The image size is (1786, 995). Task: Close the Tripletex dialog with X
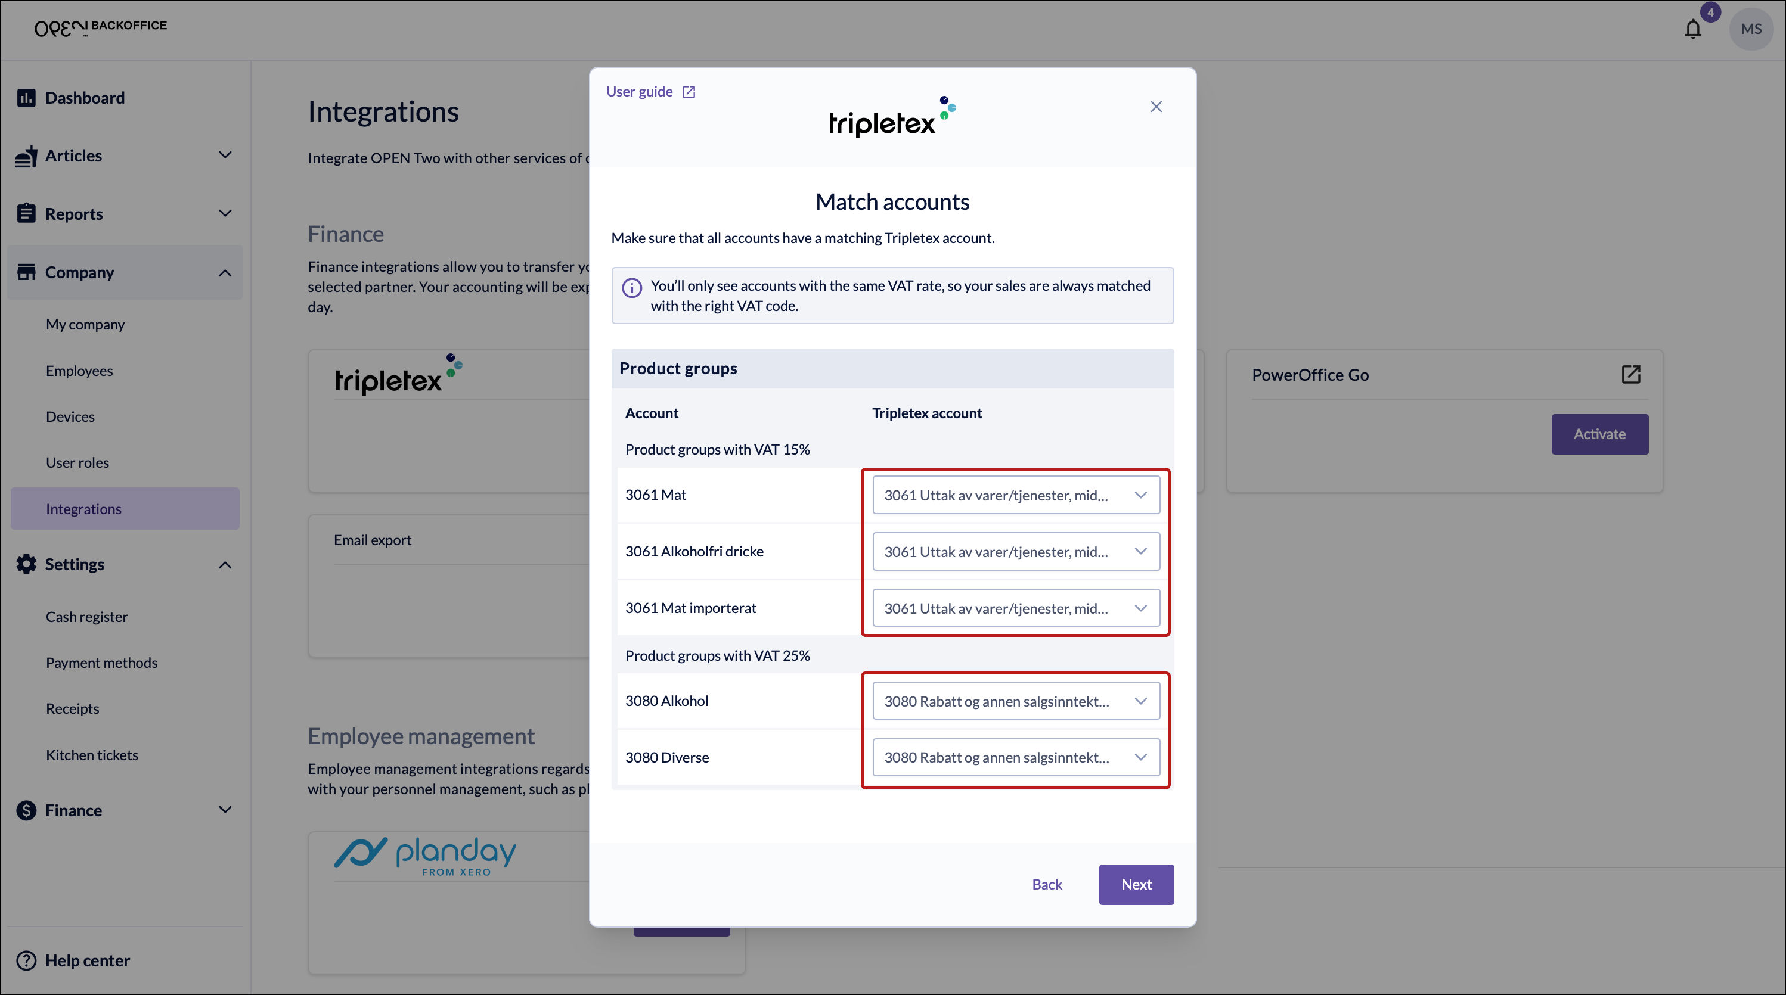click(x=1156, y=107)
